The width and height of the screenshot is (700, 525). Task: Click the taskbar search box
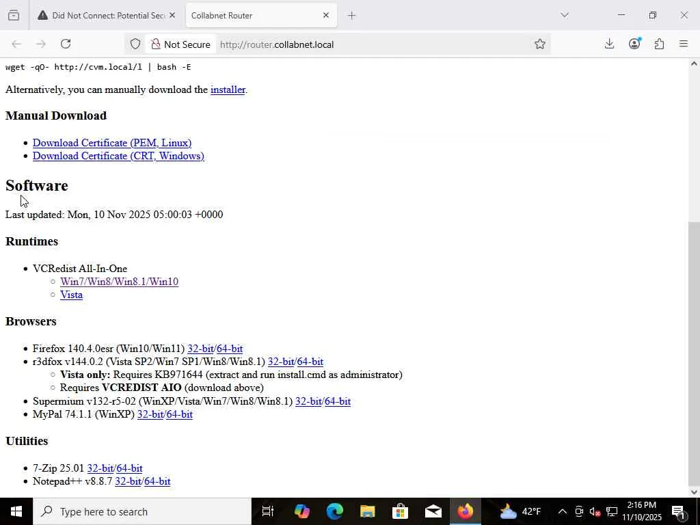(x=142, y=511)
